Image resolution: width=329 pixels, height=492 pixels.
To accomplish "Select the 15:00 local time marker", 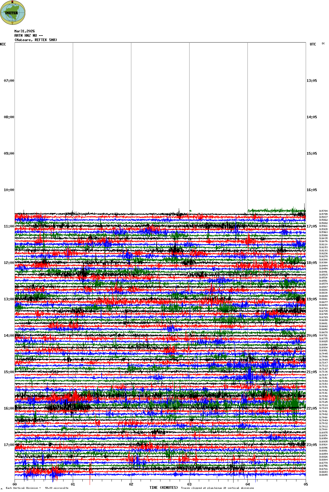I will 9,372.
